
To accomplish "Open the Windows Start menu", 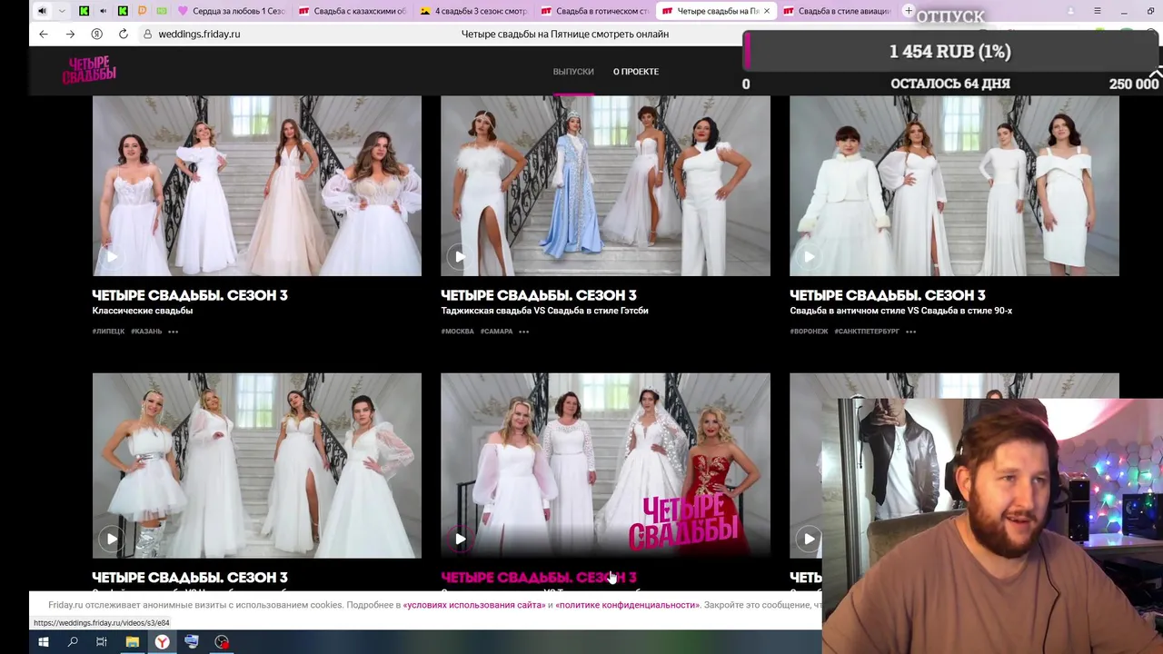I will (43, 642).
